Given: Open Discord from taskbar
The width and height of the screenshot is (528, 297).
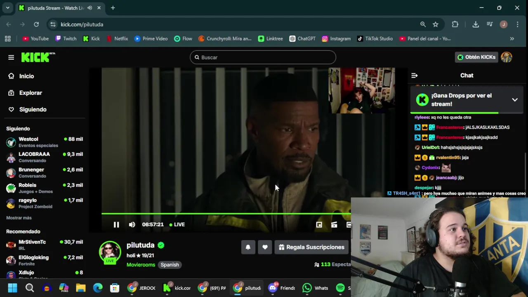Looking at the screenshot, I should point(281,288).
